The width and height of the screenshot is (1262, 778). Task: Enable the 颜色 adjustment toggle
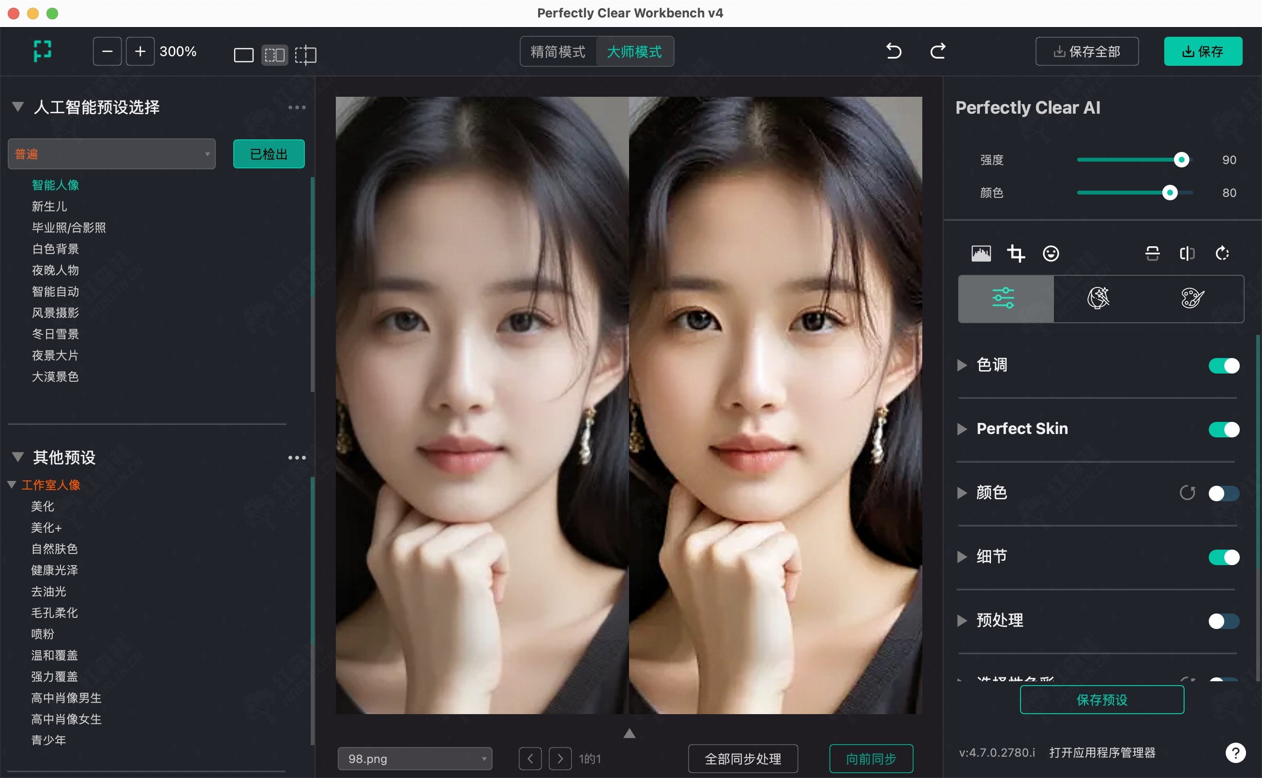pos(1223,493)
